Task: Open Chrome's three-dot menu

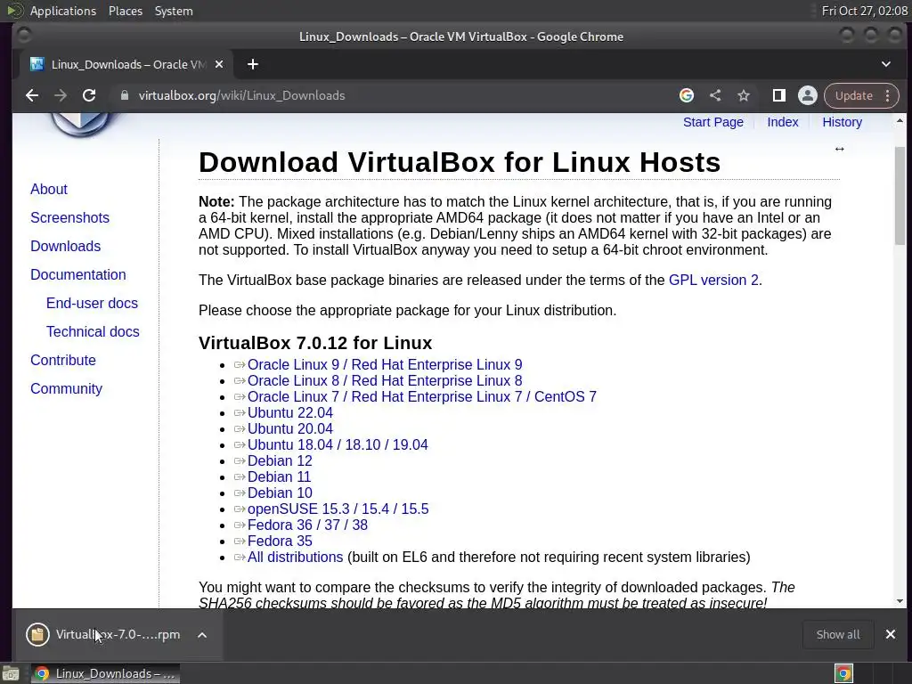Action: [888, 95]
